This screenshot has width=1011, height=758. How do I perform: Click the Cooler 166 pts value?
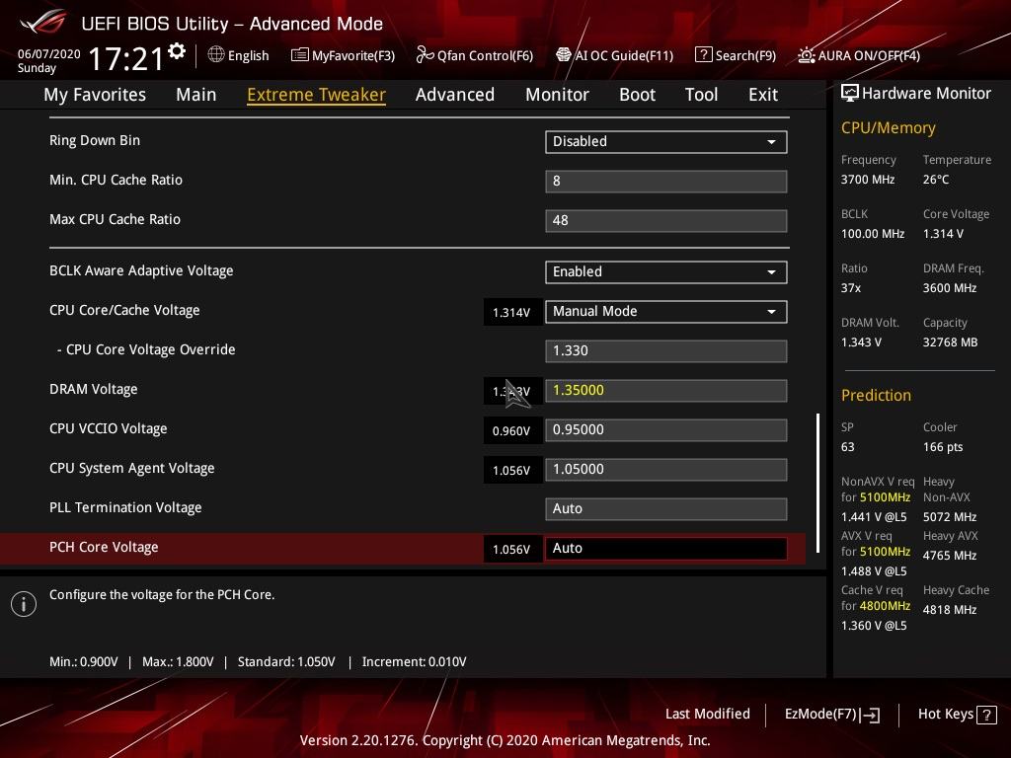pyautogui.click(x=943, y=447)
